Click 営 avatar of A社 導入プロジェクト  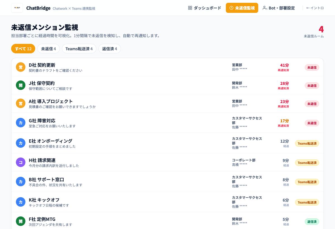[x=21, y=103]
